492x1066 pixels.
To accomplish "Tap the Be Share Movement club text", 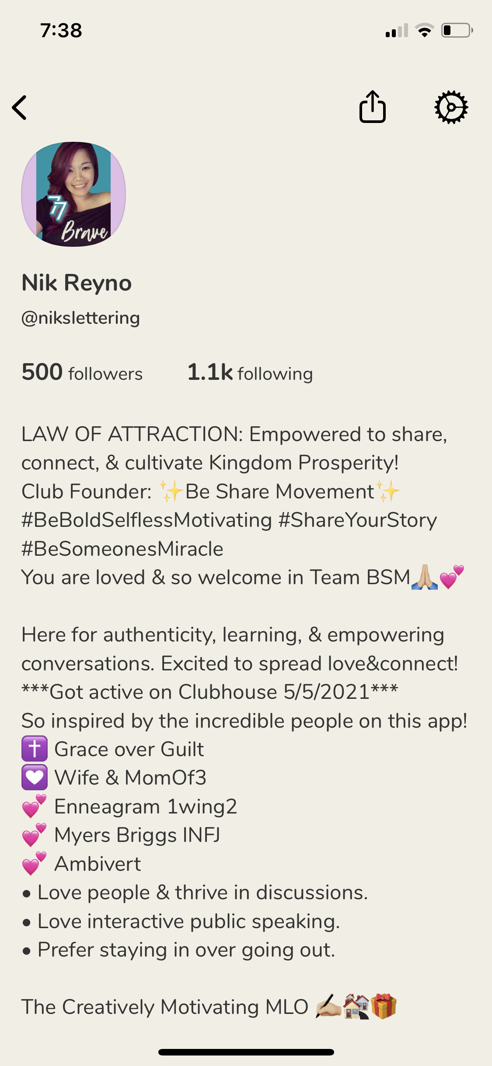I will tap(280, 491).
